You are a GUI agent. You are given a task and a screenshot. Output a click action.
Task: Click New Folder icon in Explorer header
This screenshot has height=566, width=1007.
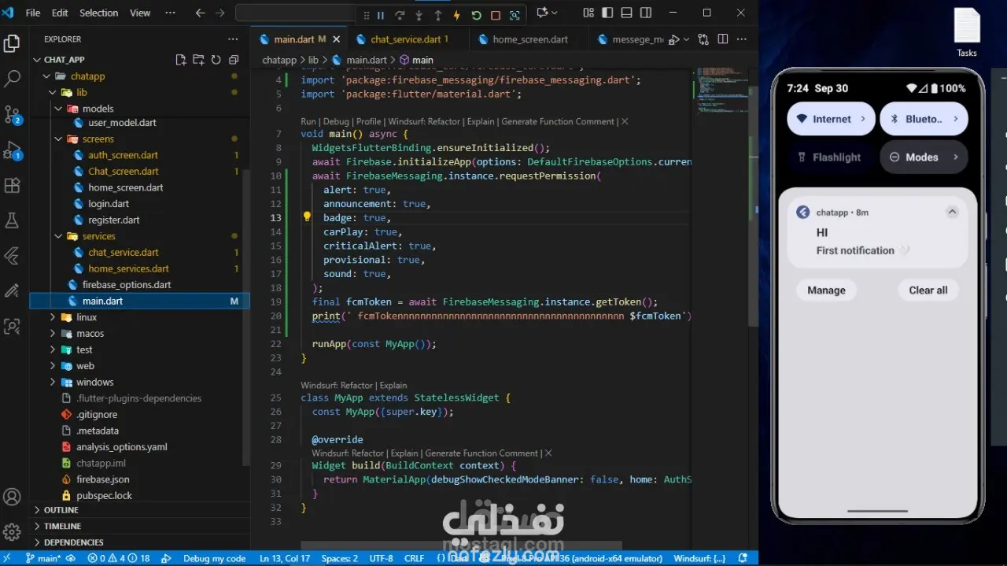pyautogui.click(x=197, y=60)
